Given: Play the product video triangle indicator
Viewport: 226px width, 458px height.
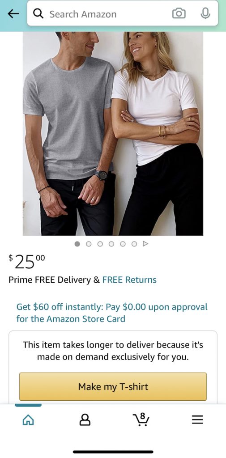Looking at the screenshot, I should (145, 244).
